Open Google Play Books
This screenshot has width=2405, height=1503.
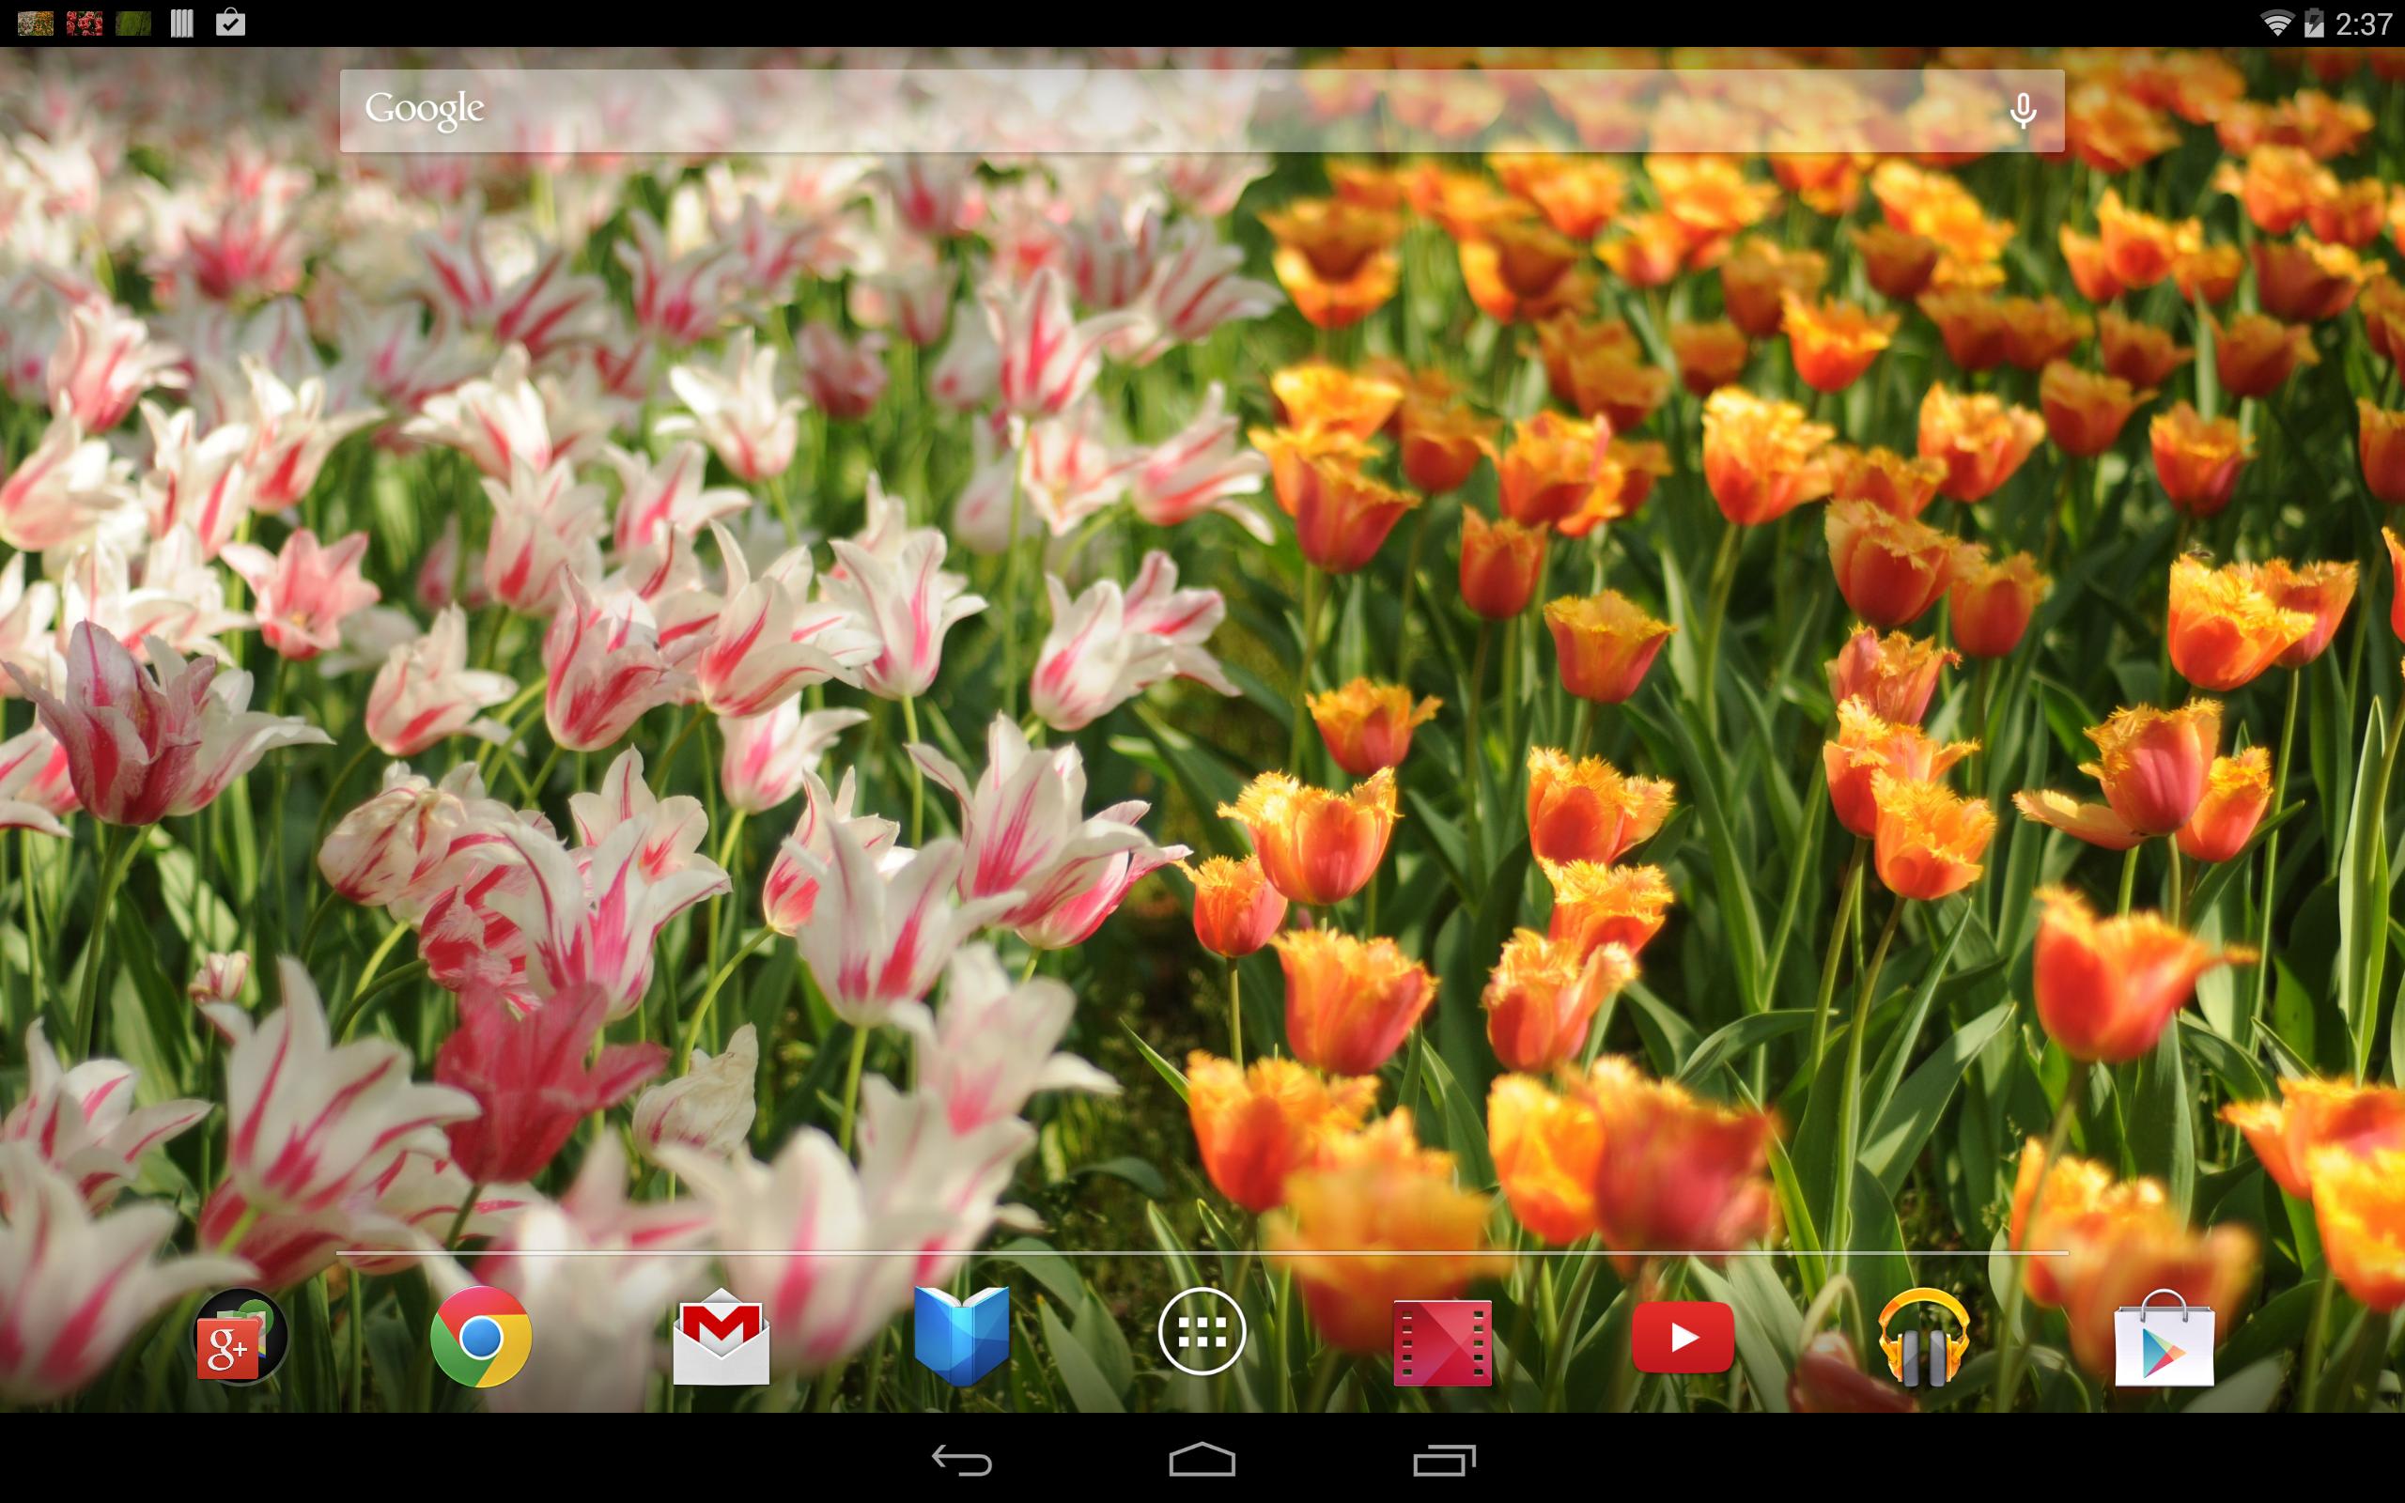(x=962, y=1337)
